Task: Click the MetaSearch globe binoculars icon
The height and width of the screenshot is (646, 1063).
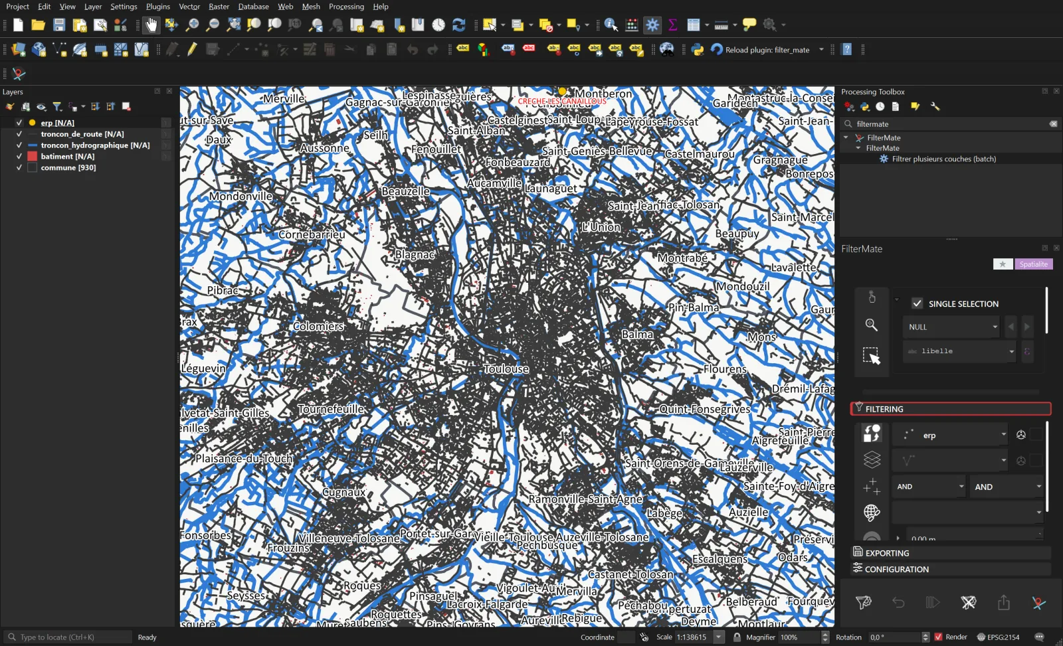Action: click(666, 50)
